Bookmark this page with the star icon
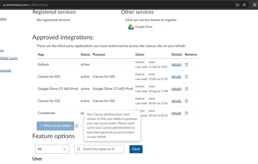 pyautogui.click(x=244, y=5)
